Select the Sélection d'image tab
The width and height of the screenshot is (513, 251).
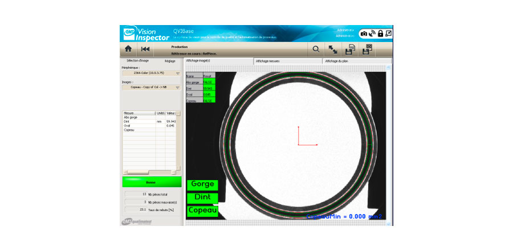[137, 60]
